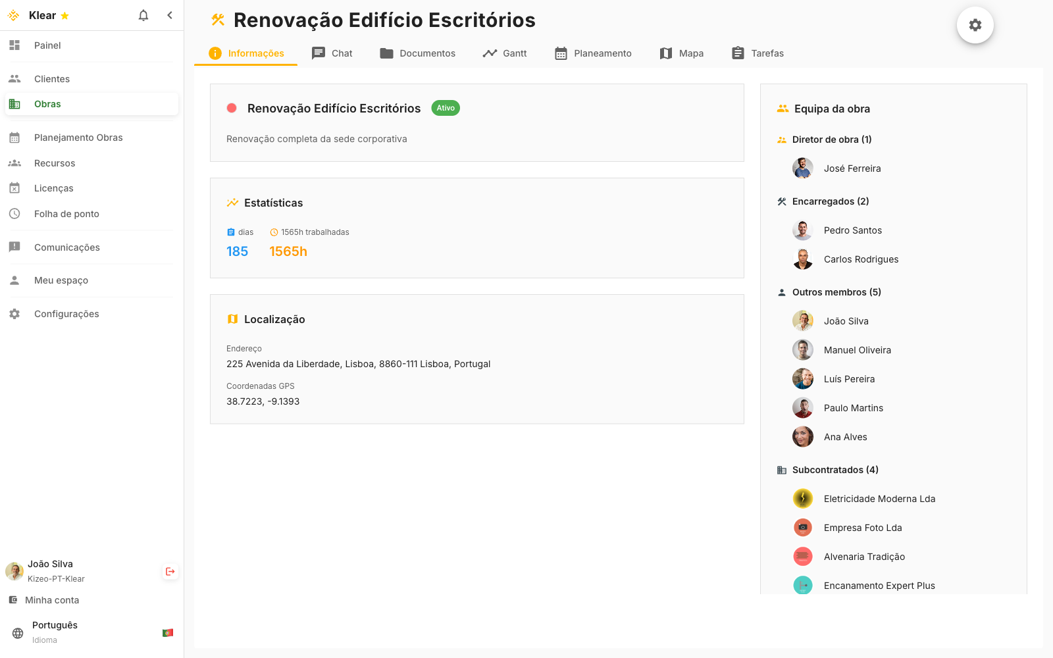Go to the Mapa tab
Viewport: 1053px width, 658px height.
point(682,53)
